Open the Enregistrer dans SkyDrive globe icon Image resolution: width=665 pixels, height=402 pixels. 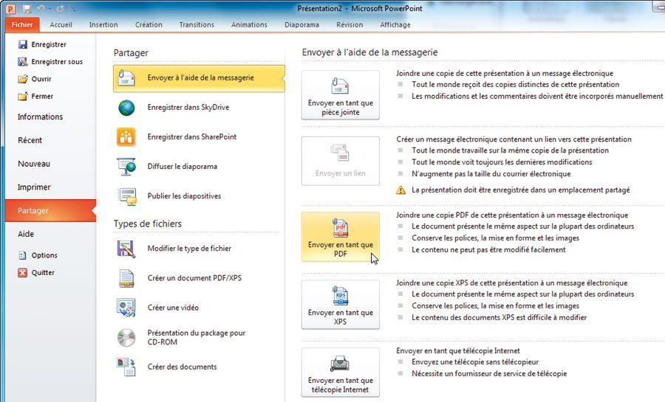[126, 108]
